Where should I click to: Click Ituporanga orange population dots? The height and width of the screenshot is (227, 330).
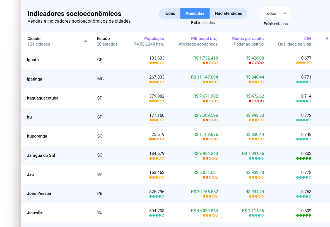coord(156,139)
